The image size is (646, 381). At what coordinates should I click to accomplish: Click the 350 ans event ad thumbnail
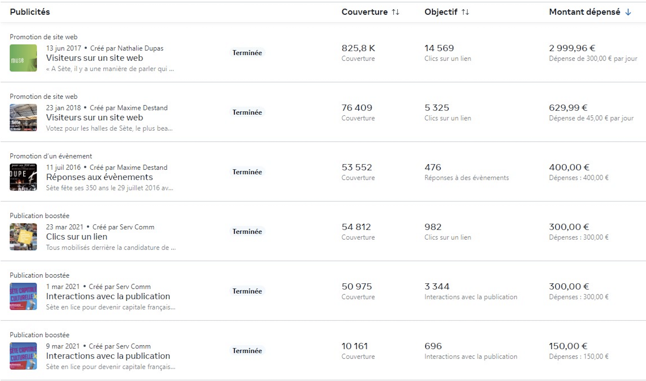point(23,177)
